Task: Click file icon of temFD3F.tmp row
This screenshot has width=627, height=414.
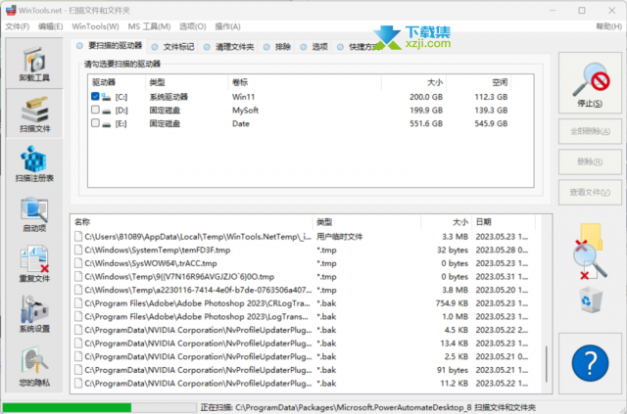Action: click(x=78, y=250)
